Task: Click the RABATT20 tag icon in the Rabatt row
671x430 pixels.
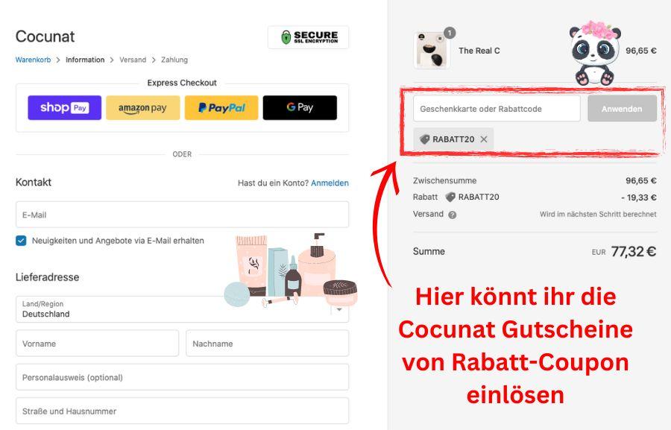Action: tap(450, 197)
